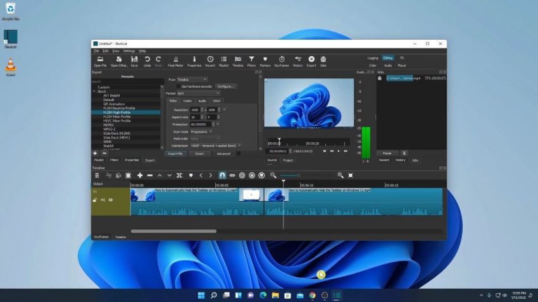Open Keyframes stopwatch icon in toolbar
Viewport: 538px width, 302px height.
(282, 61)
